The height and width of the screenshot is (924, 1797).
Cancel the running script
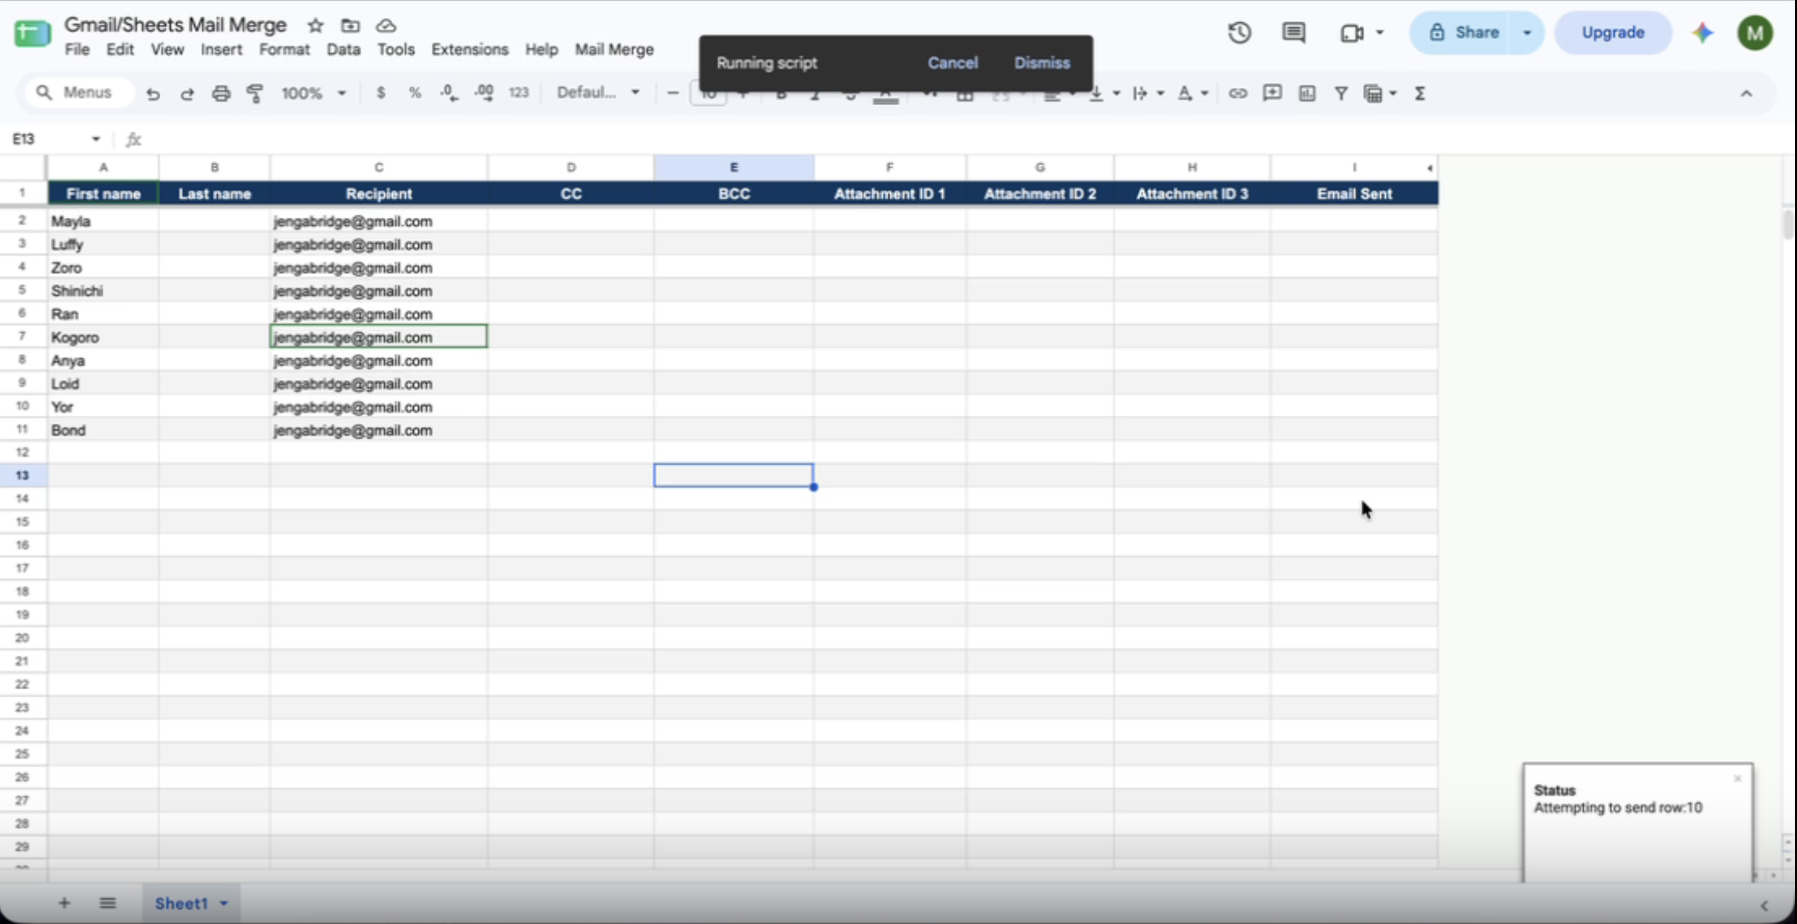point(952,63)
